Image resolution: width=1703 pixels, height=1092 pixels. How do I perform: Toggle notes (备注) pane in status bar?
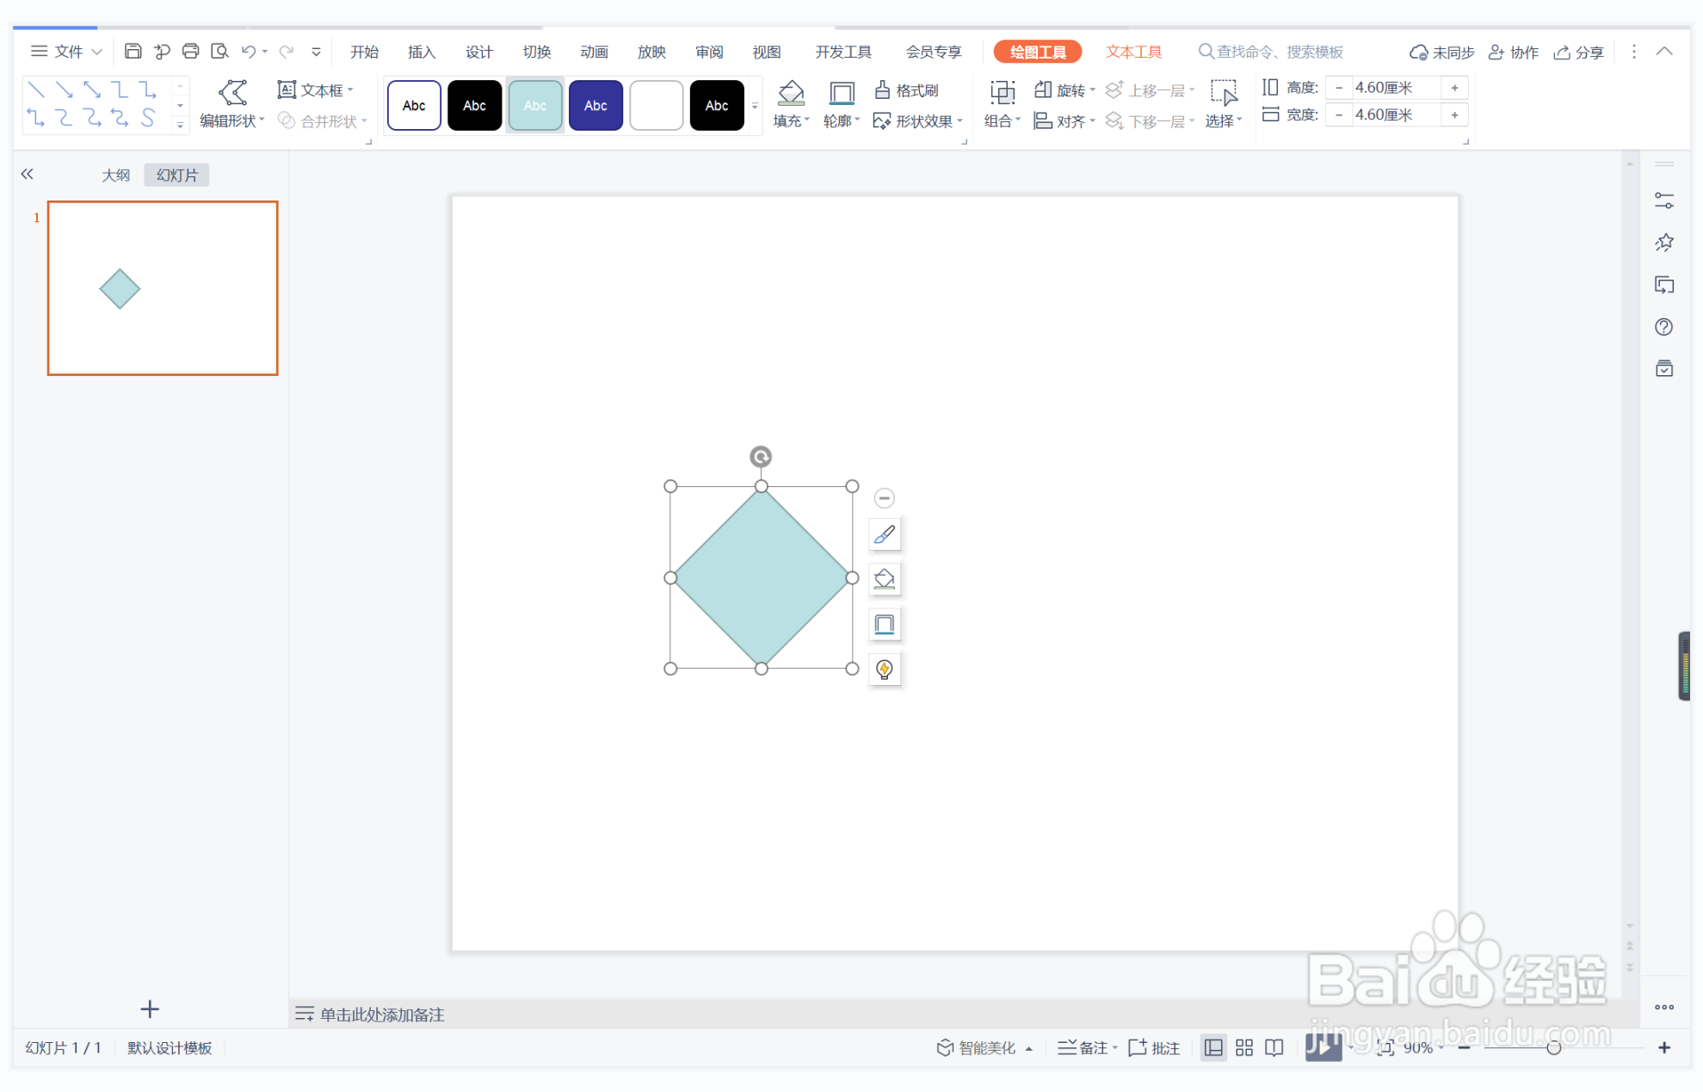click(x=1084, y=1047)
